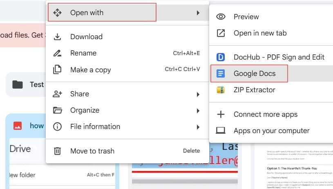
Task: Click the Make a copy icon
Action: 57,69
